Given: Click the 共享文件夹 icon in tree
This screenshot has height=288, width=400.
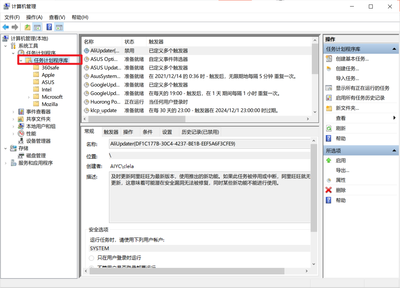Looking at the screenshot, I should pos(21,119).
